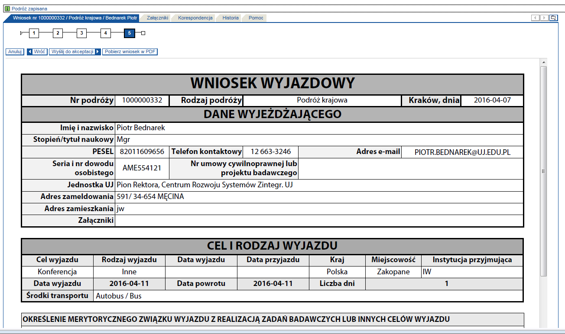Switch to the Załączniki tab

(x=157, y=18)
